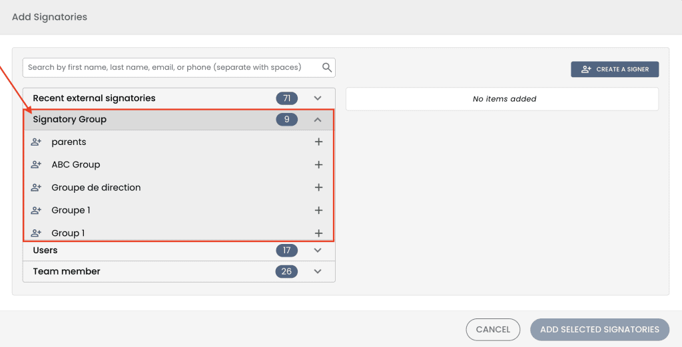The height and width of the screenshot is (347, 682).
Task: Click the search magnifier icon
Action: tap(327, 67)
